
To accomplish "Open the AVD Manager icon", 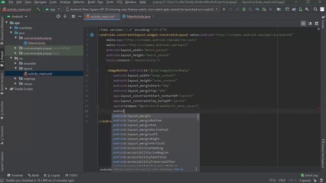I will click(301, 9).
